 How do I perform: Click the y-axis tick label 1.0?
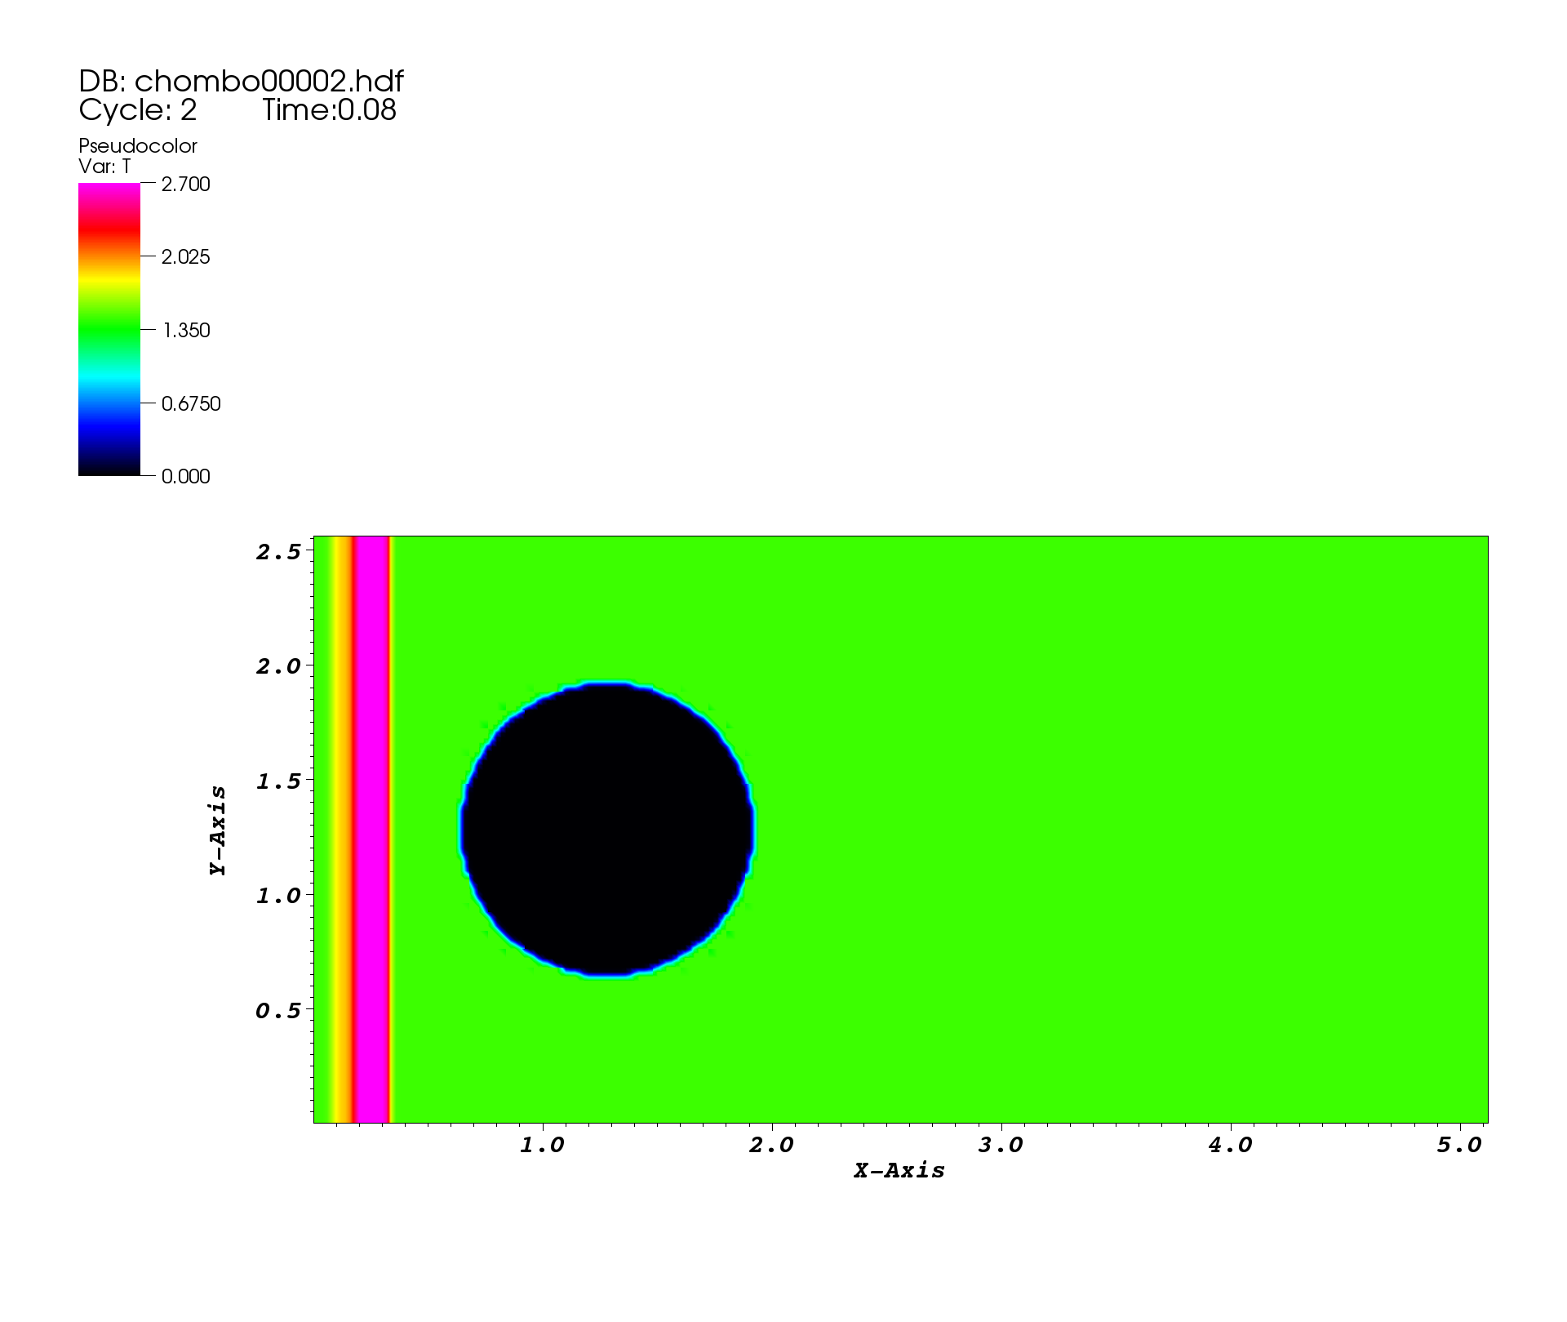pyautogui.click(x=278, y=897)
